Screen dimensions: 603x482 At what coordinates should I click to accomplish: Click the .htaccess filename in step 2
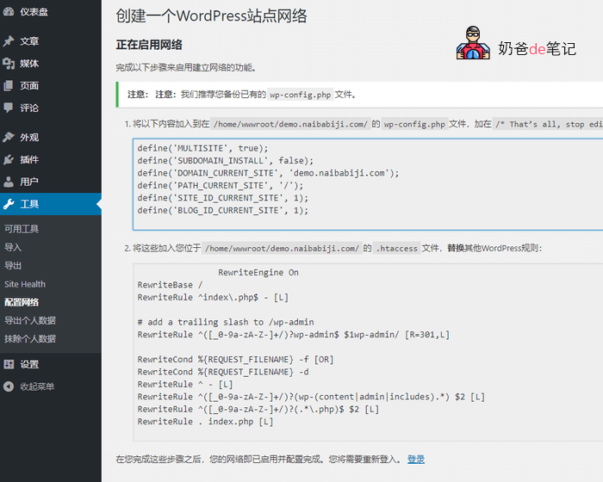point(397,248)
